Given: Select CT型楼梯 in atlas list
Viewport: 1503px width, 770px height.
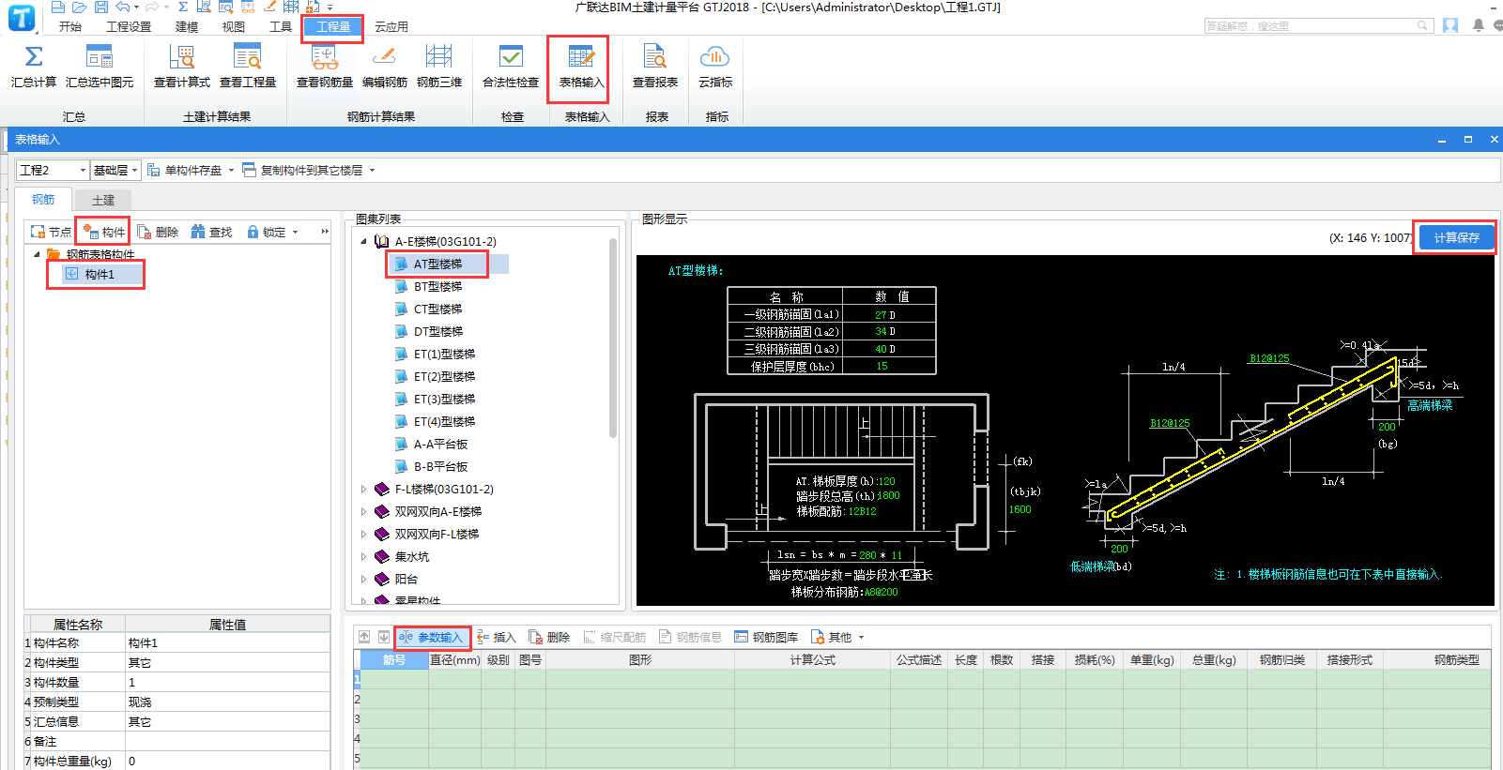Looking at the screenshot, I should (438, 309).
